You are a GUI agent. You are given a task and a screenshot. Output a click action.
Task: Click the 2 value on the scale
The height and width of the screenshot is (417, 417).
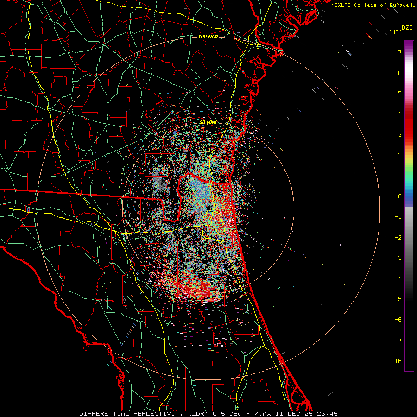coord(400,155)
